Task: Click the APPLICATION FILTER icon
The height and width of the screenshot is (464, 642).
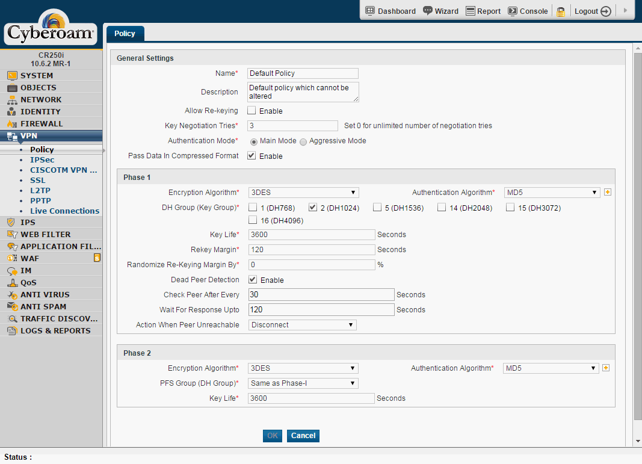Action: [12, 247]
